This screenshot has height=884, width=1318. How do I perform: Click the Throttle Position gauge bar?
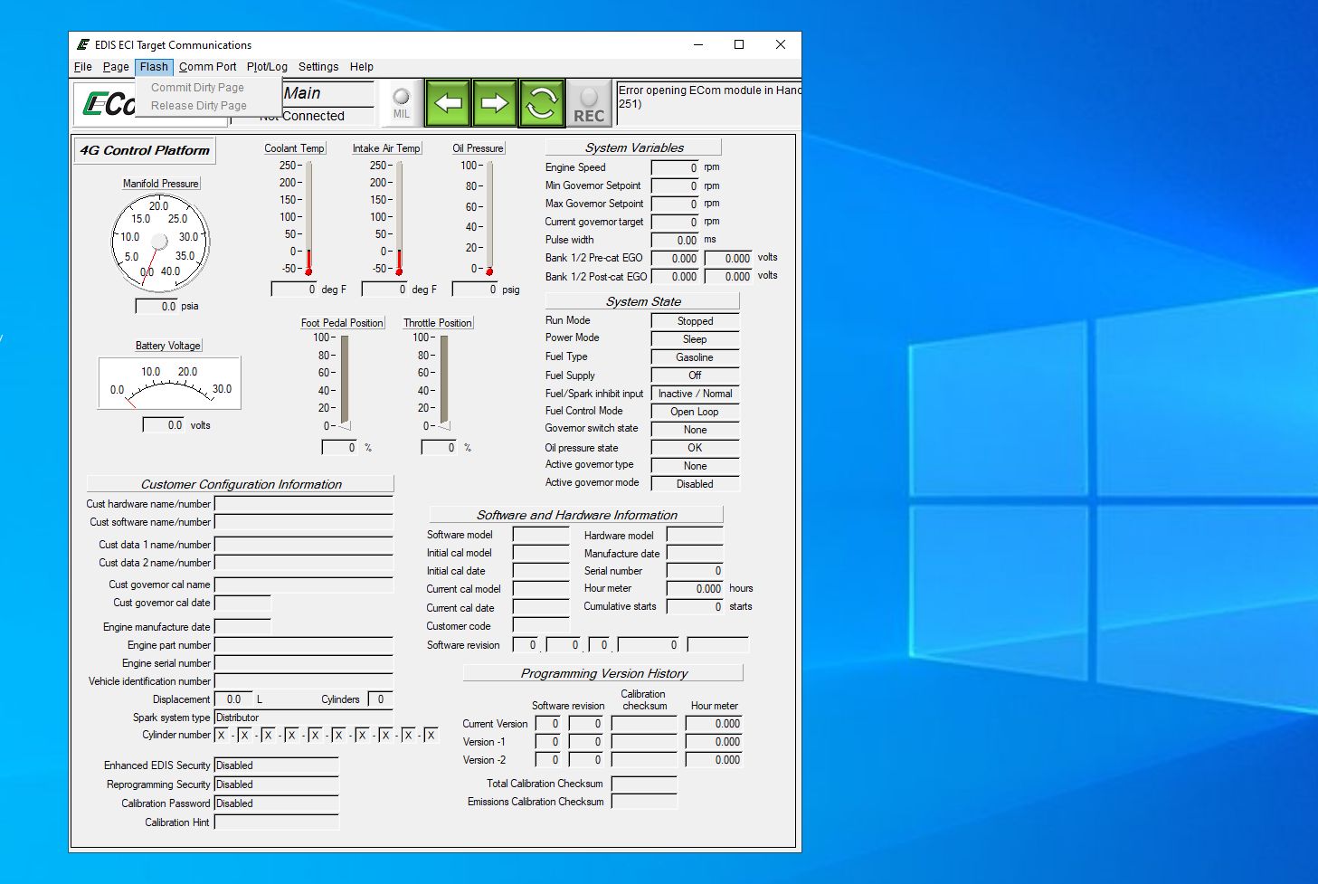point(444,381)
